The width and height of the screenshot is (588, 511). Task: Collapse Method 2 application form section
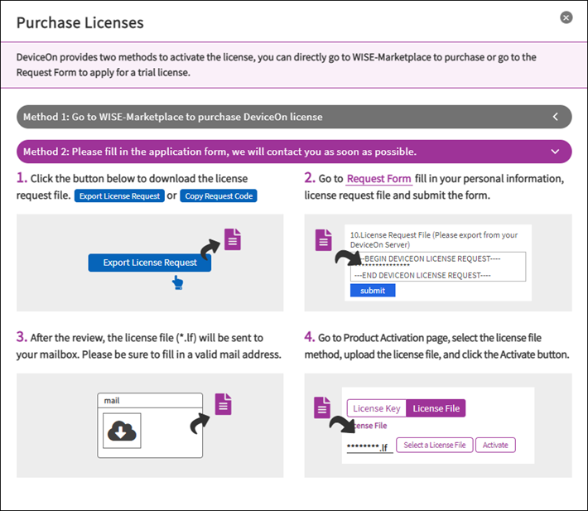555,152
